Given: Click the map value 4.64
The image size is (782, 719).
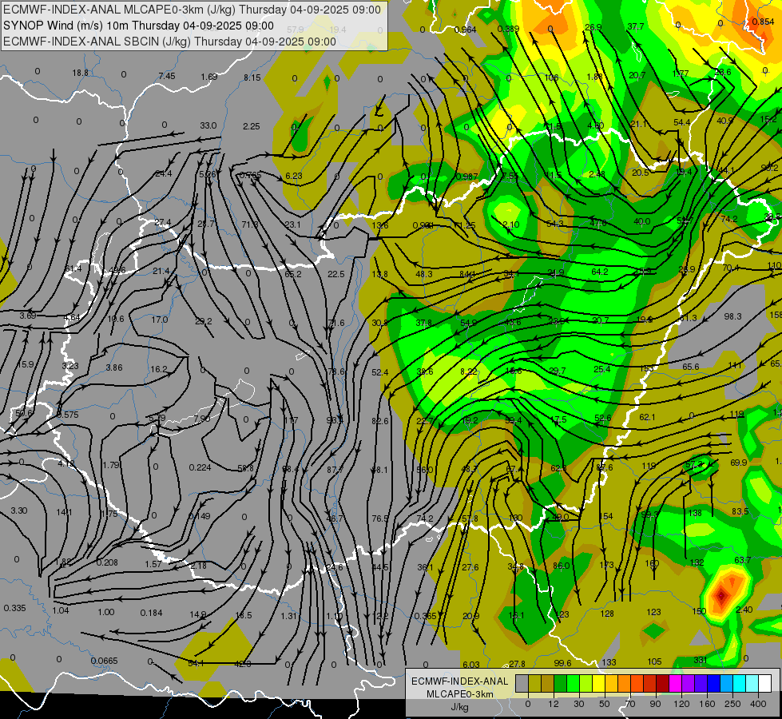Looking at the screenshot, I should (72, 317).
